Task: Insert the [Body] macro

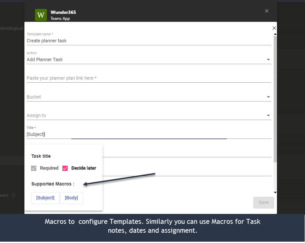Action: 71,198
